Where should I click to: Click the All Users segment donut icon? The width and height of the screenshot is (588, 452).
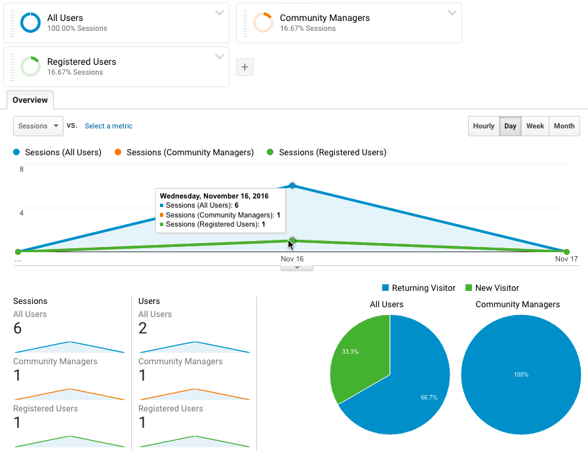(x=30, y=23)
